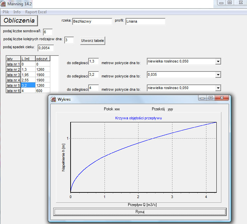Screen dimensions: 247x224
Task: Select table cell L value 3,2 highlighted
Action: [x=28, y=85]
